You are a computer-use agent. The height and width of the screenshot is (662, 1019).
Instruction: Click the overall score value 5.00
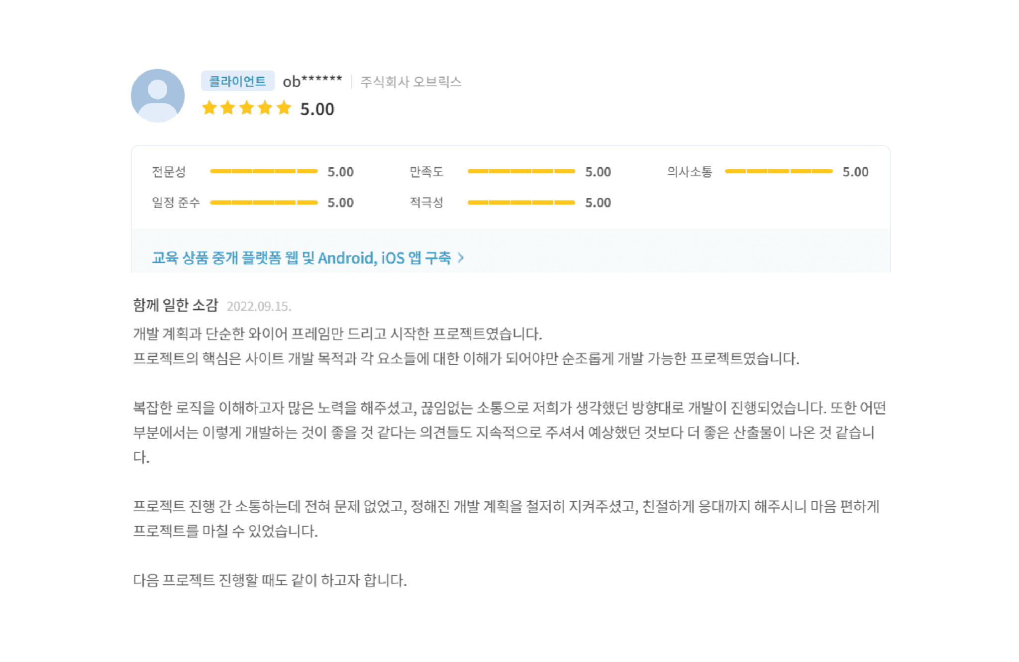316,109
